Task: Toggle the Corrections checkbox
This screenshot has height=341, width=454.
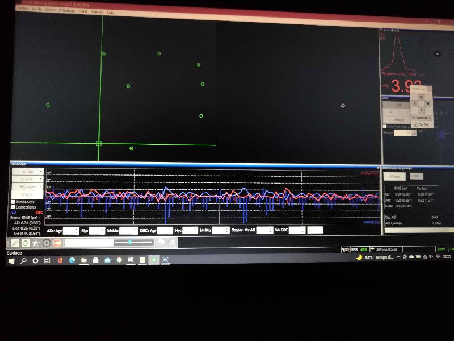Action: [x=13, y=207]
